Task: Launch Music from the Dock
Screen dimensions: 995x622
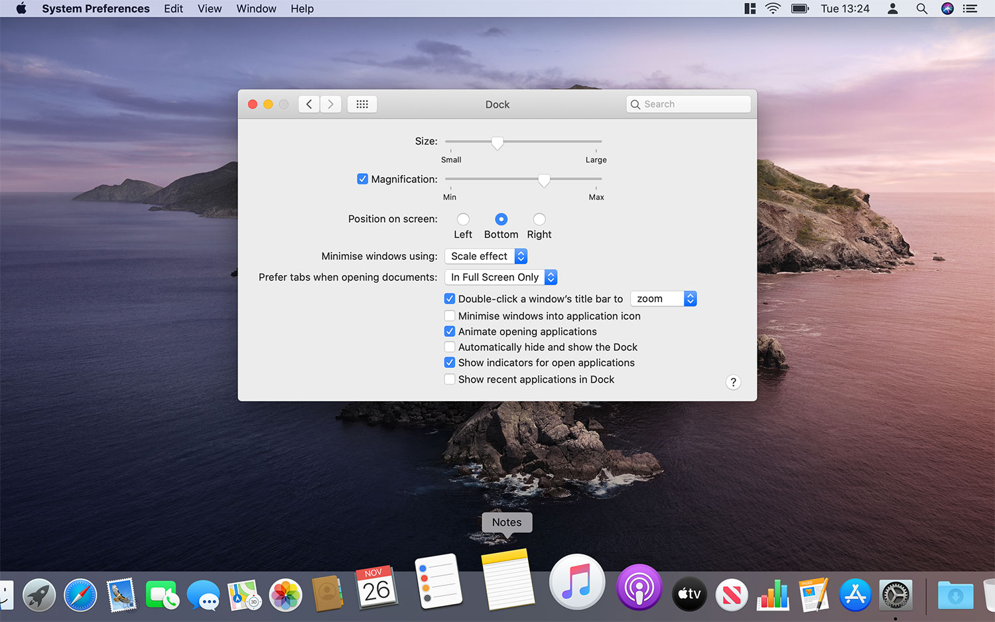Action: 576,583
